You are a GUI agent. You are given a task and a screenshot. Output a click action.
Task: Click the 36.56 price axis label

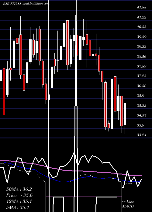pyautogui.click(x=142, y=86)
